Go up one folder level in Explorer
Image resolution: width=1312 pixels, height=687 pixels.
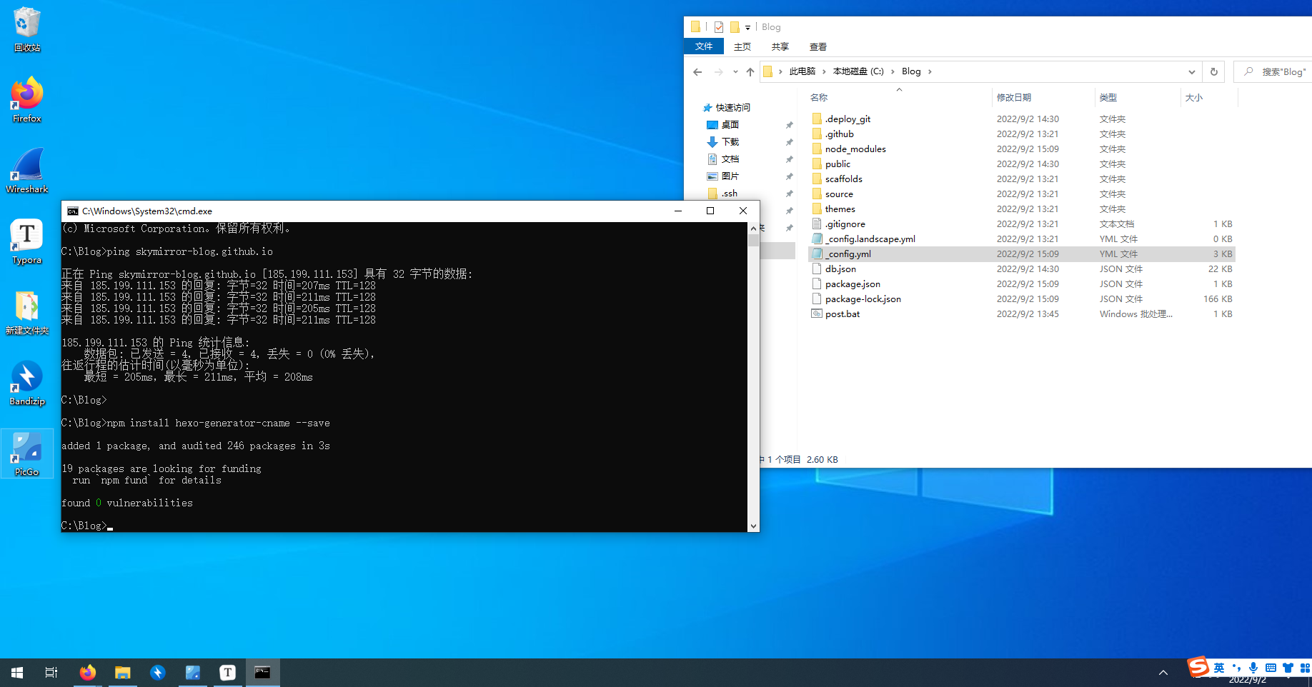point(750,71)
